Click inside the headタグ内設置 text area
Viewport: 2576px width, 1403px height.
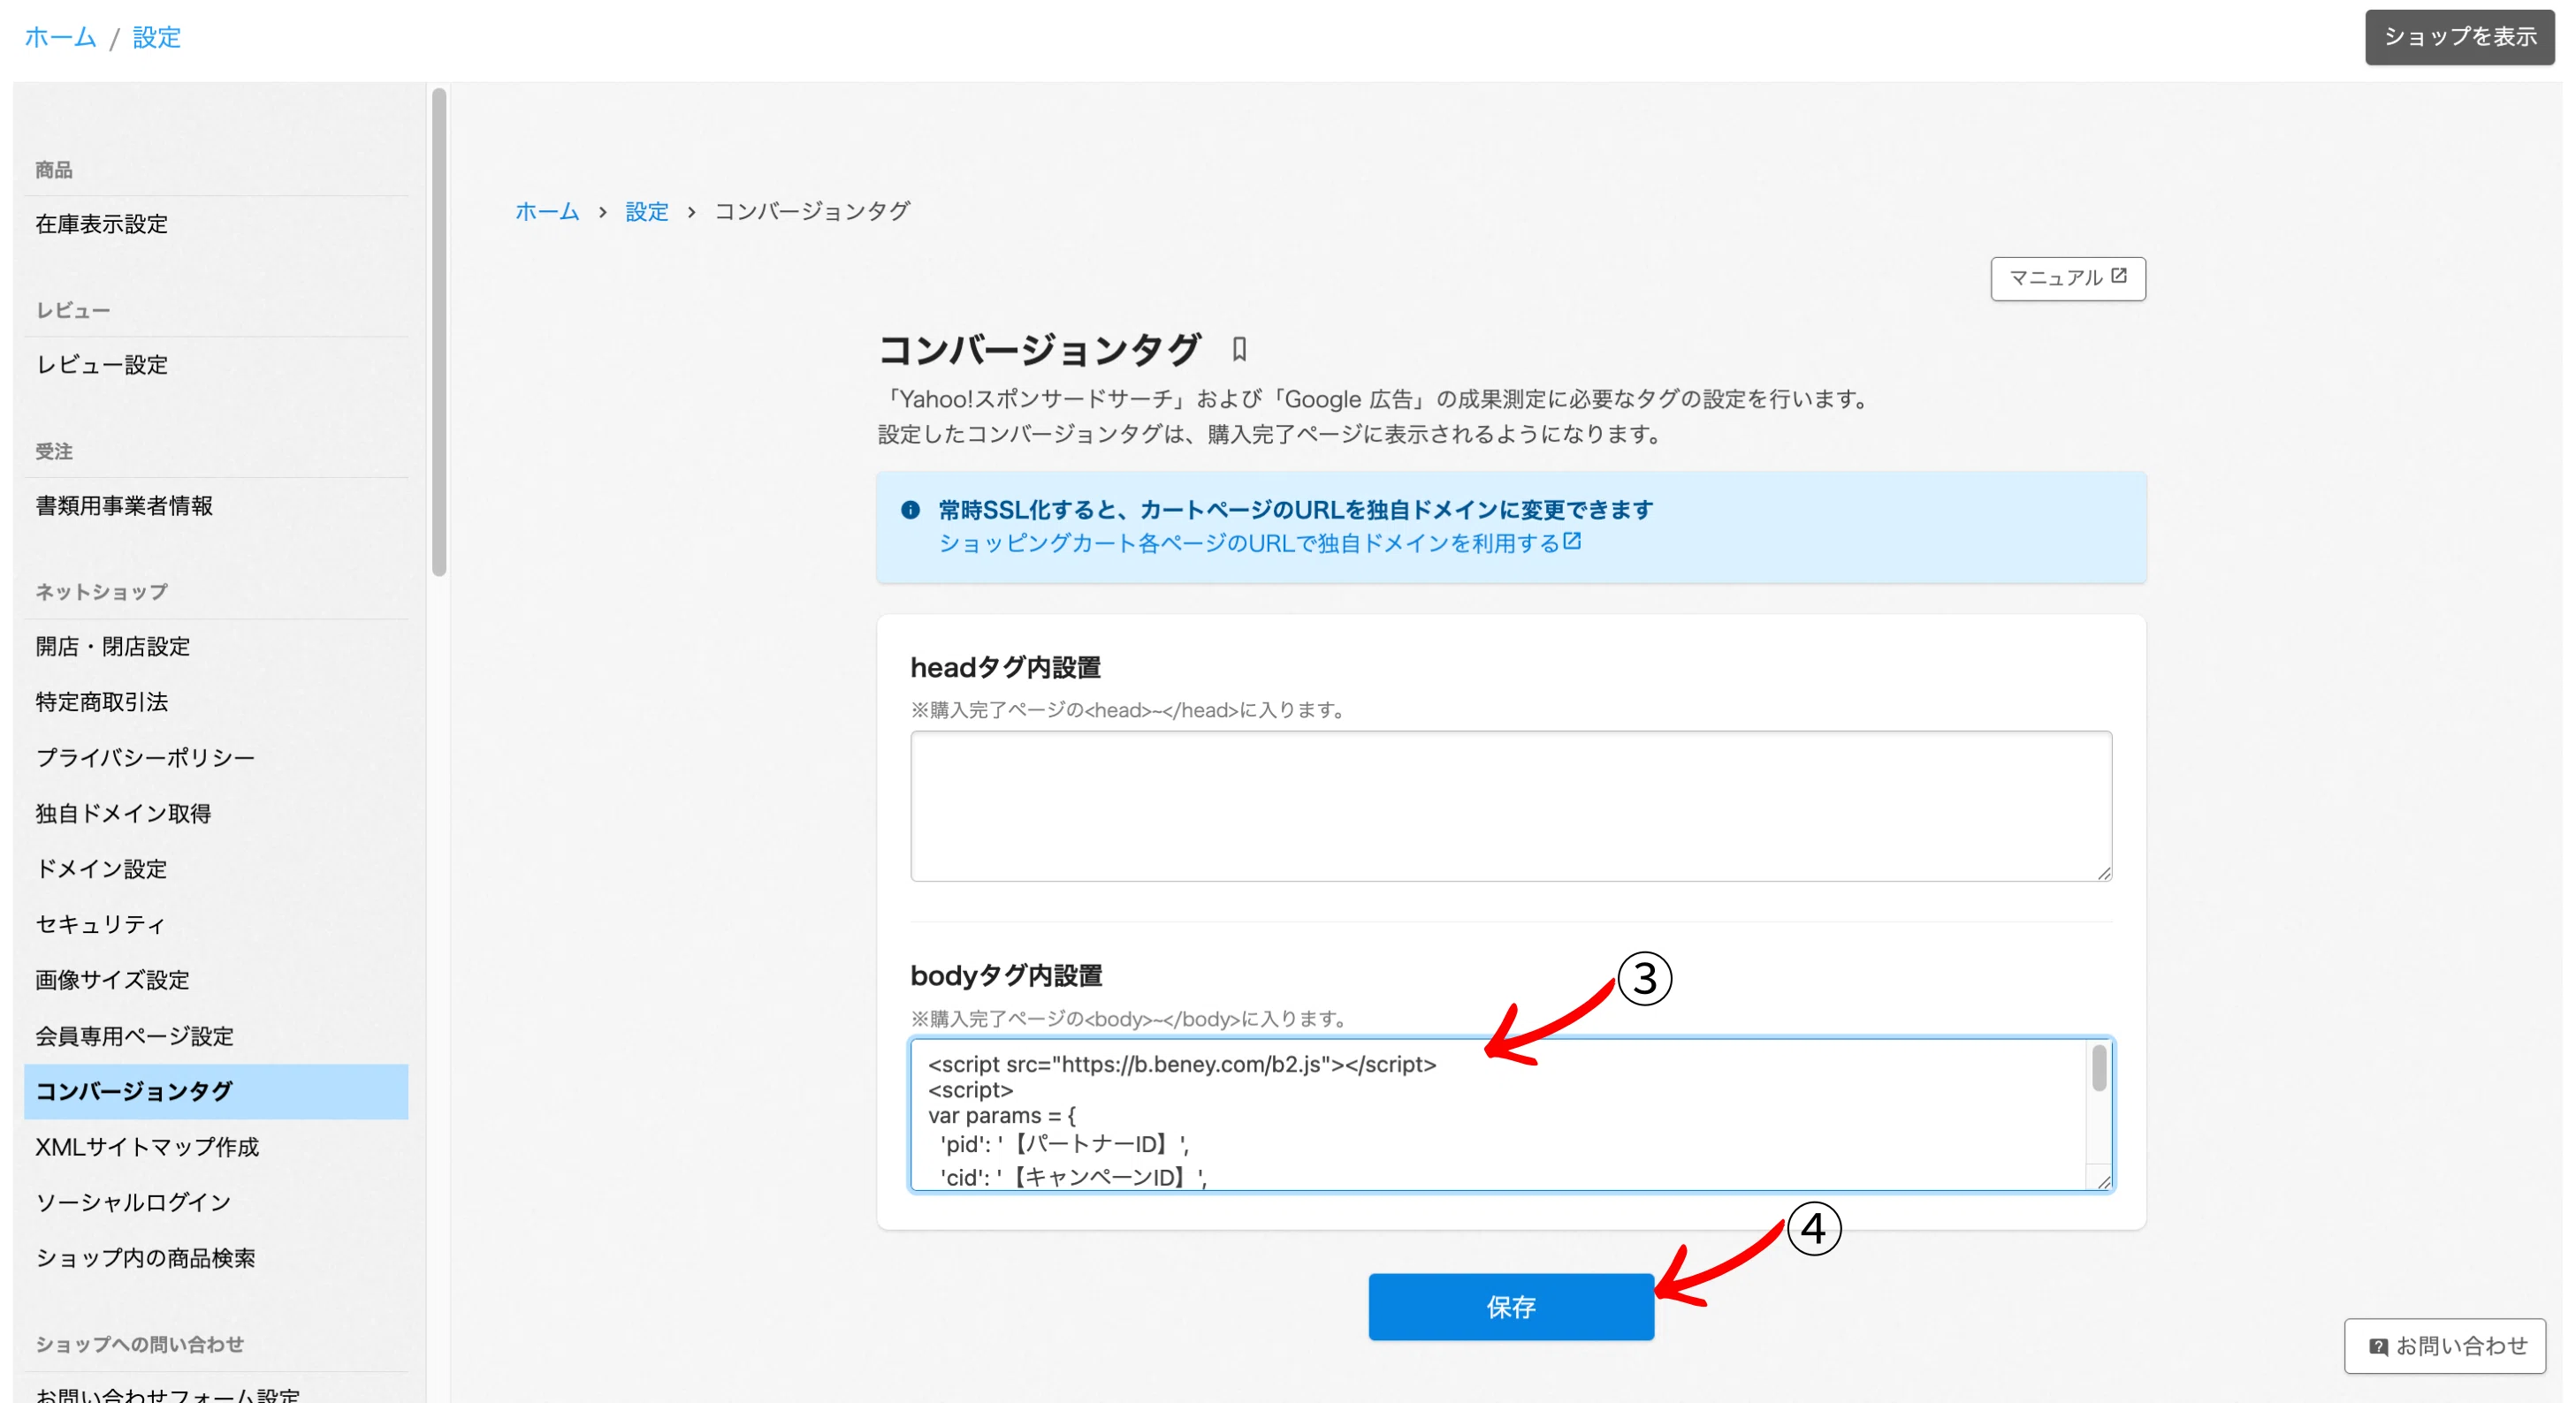(x=1511, y=806)
